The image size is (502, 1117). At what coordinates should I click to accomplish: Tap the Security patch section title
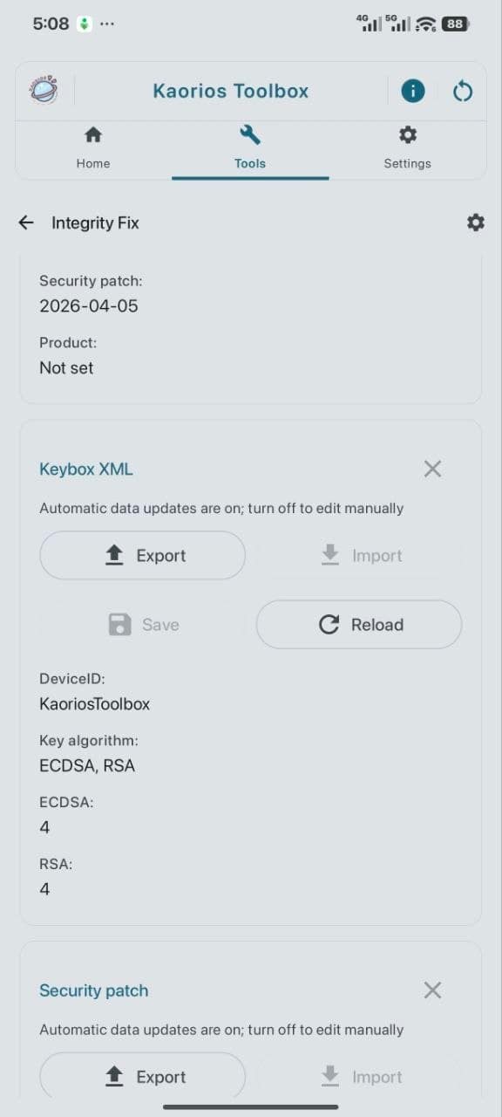point(94,990)
